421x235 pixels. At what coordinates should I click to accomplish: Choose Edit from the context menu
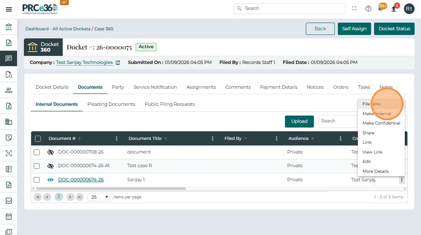click(x=381, y=162)
